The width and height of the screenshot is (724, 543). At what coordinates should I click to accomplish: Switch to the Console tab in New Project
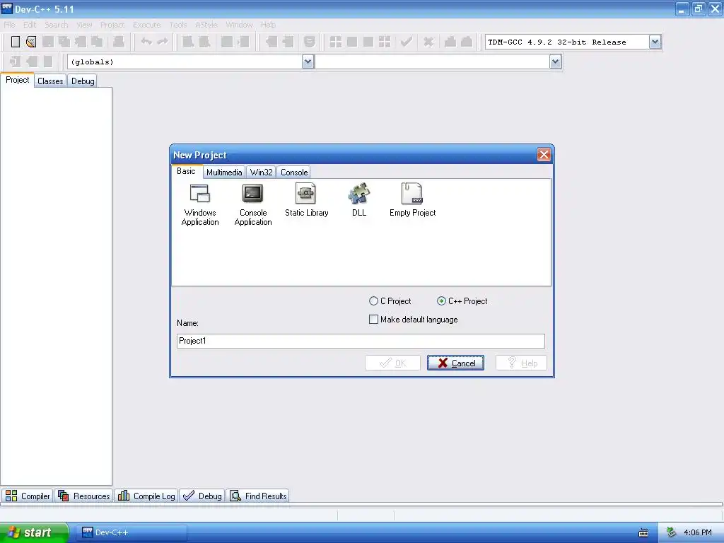[294, 173]
